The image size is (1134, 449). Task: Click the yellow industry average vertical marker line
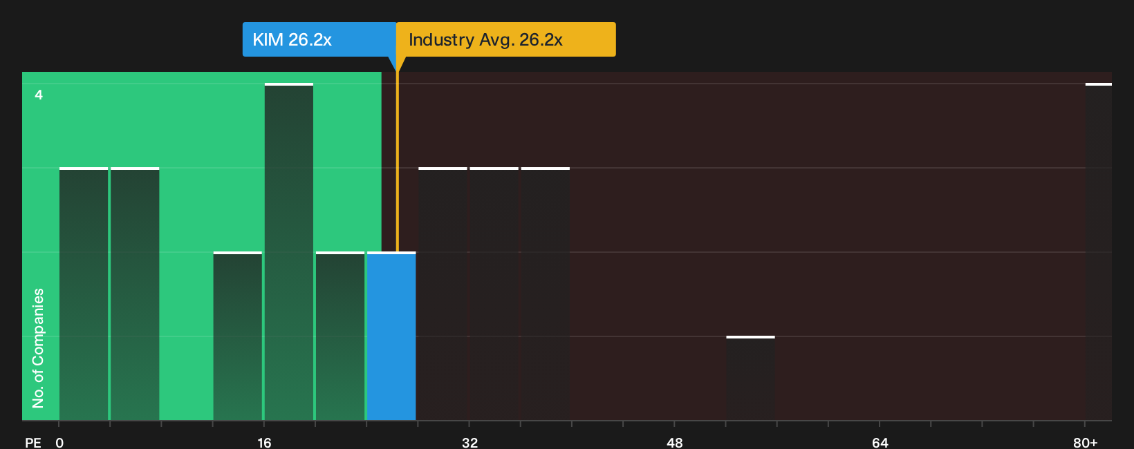tap(397, 161)
